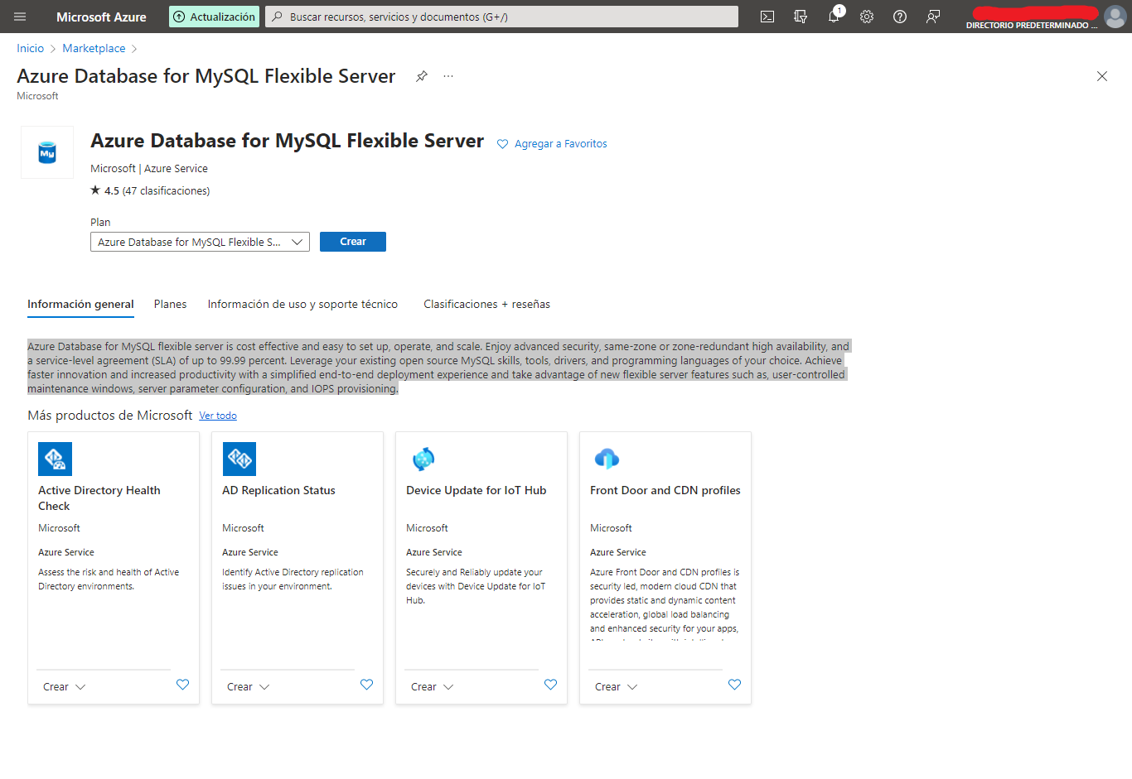Expand Crear on Active Directory Health Check card
Image resolution: width=1132 pixels, height=779 pixels.
(65, 687)
